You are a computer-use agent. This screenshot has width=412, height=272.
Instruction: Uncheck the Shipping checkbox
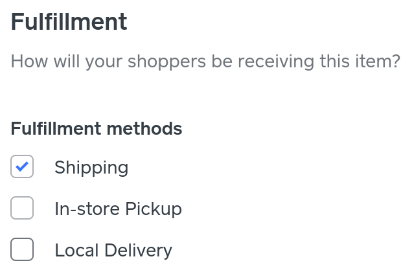pos(22,167)
